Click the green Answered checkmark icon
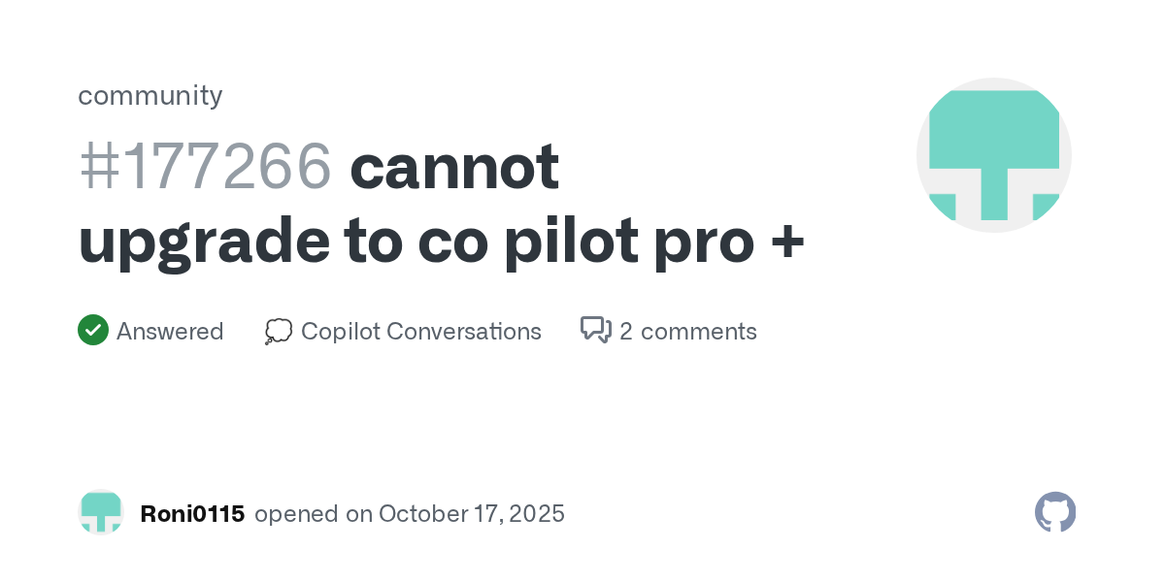Image resolution: width=1165 pixels, height=582 pixels. click(x=93, y=331)
